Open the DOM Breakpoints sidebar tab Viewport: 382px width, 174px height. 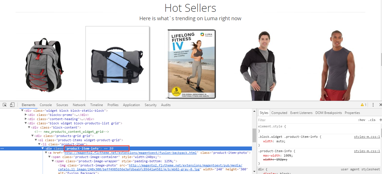[x=329, y=113]
